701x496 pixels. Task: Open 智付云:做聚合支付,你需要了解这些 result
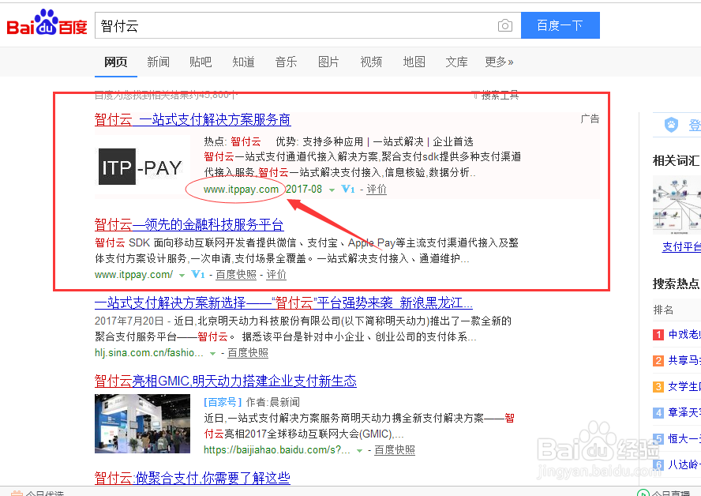coord(193,478)
